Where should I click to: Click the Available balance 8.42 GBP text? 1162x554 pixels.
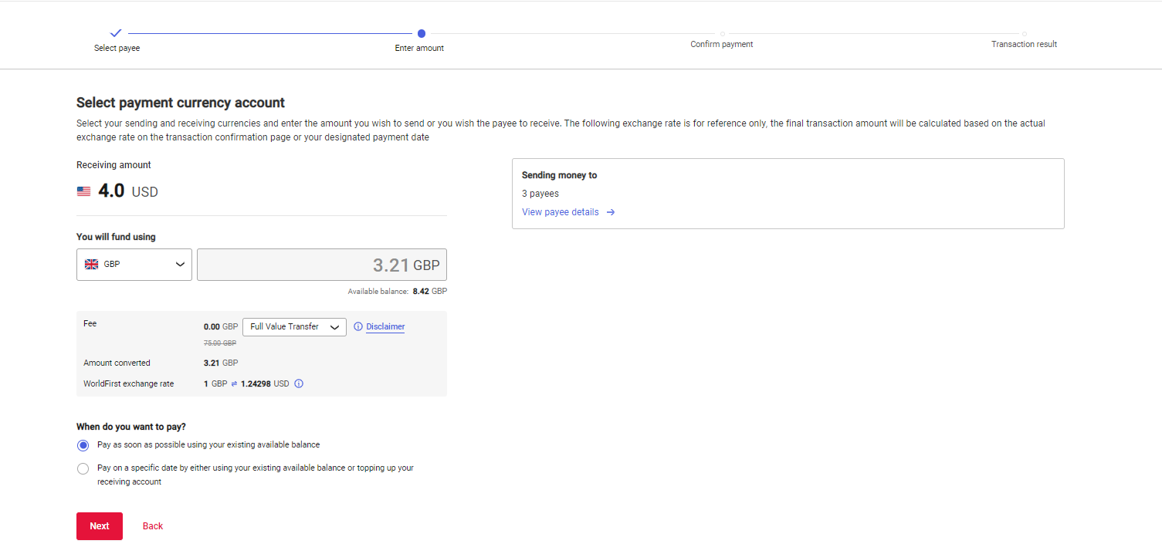point(398,292)
